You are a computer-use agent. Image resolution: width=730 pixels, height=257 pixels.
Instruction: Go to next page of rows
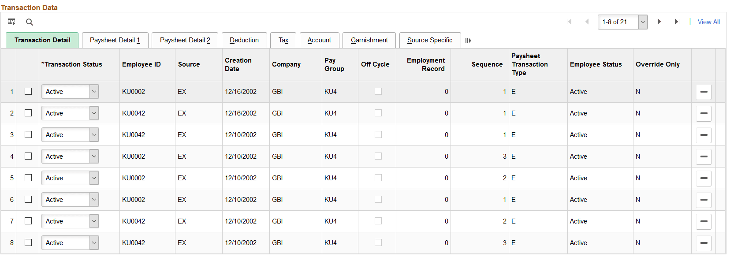point(659,22)
